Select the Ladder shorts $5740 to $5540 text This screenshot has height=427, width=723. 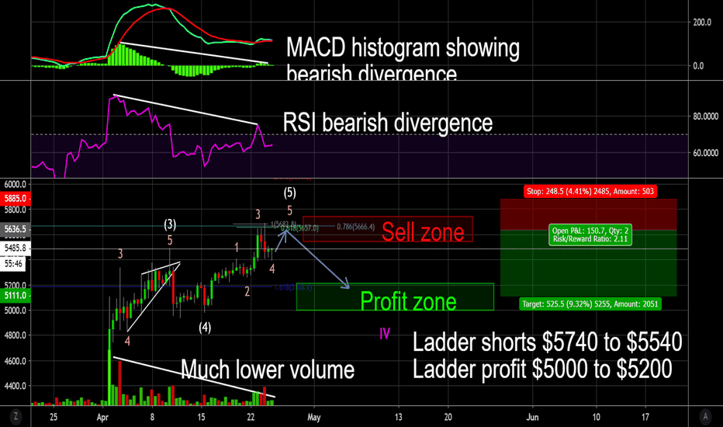(548, 342)
